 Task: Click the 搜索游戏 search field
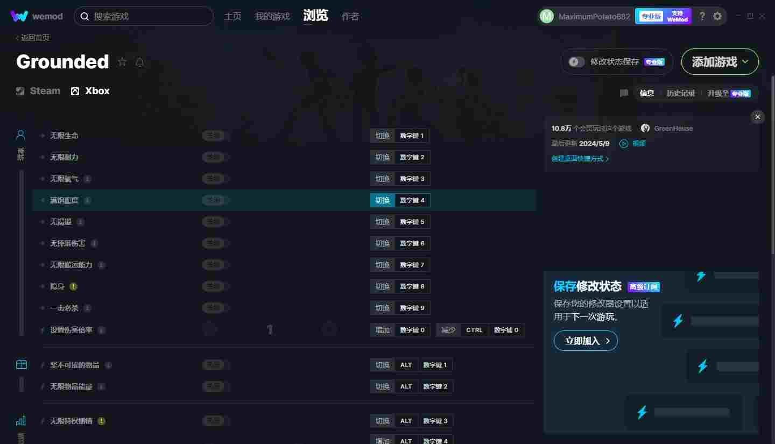click(144, 16)
